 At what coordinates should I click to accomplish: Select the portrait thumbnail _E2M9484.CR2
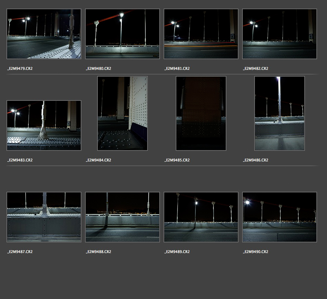[x=122, y=113]
